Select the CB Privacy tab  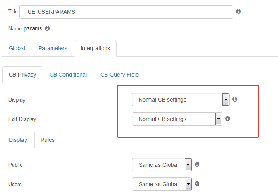22,75
